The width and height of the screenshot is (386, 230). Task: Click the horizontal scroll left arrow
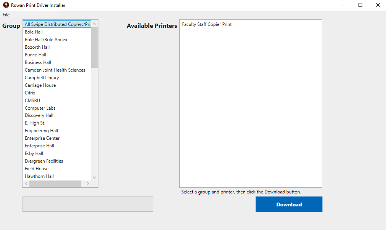click(26, 184)
